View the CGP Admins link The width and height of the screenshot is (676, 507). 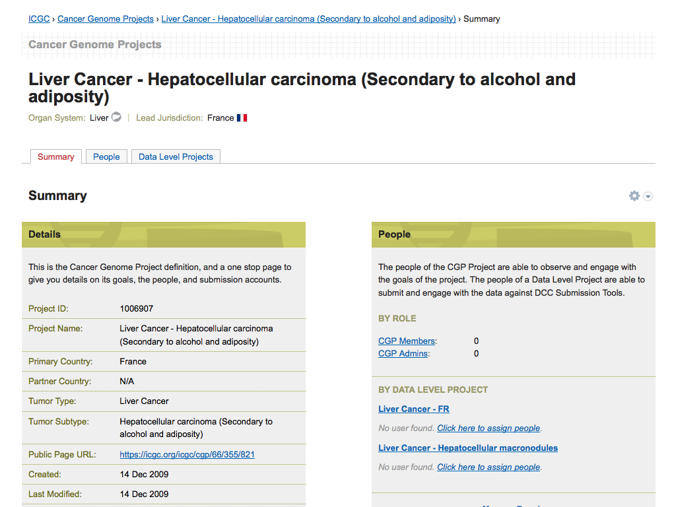point(403,354)
